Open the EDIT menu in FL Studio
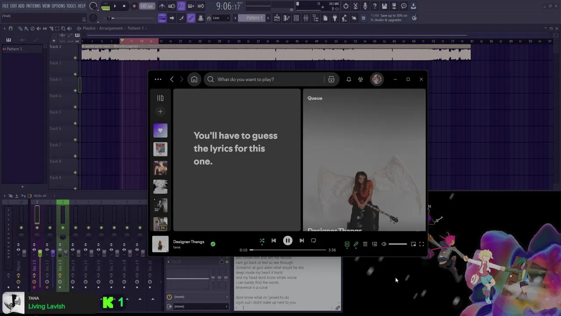This screenshot has height=316, width=561. tap(14, 6)
